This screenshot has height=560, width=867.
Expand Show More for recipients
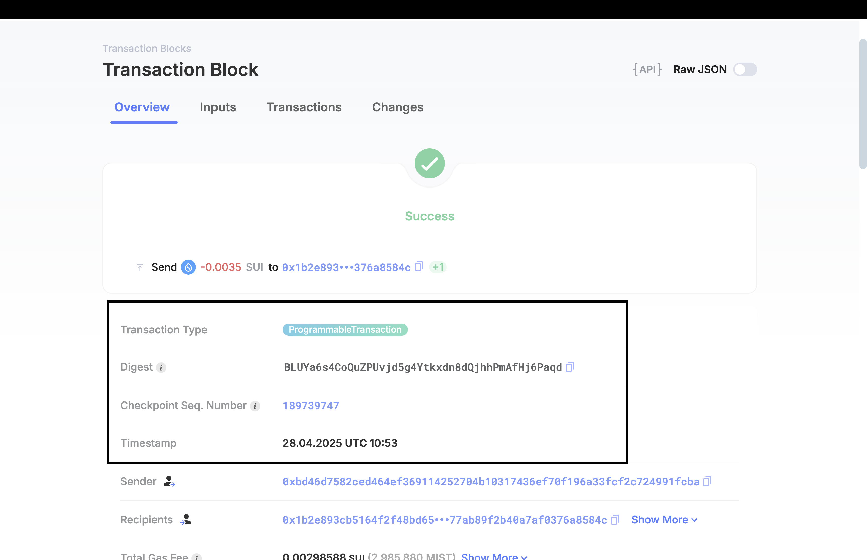click(664, 520)
